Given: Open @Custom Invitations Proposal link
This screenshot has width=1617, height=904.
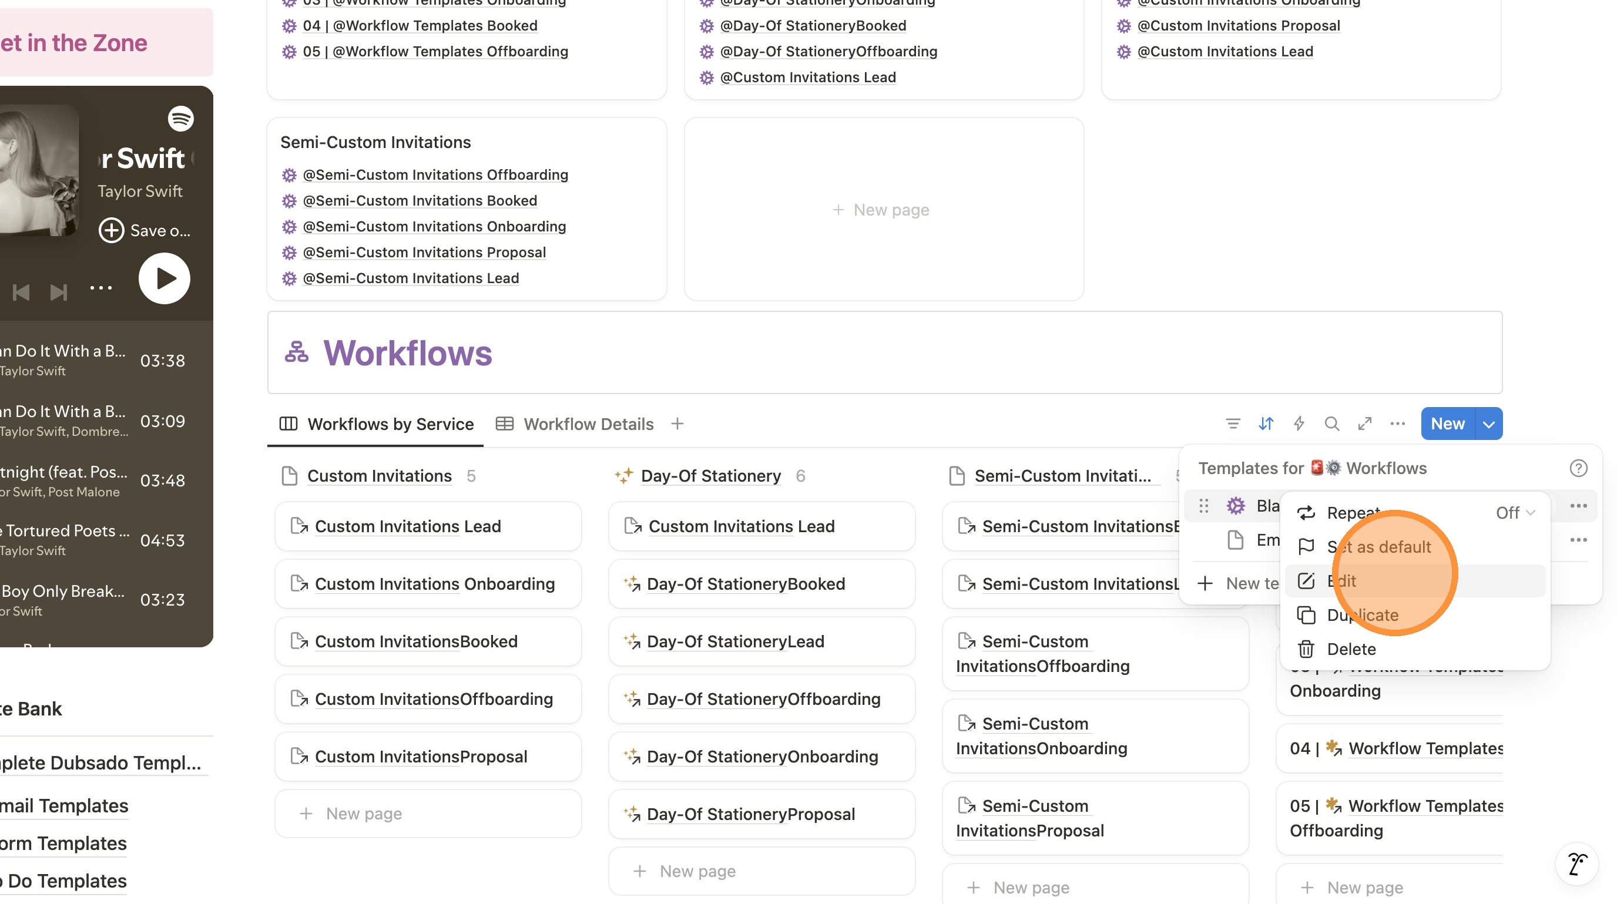Looking at the screenshot, I should (x=1239, y=26).
